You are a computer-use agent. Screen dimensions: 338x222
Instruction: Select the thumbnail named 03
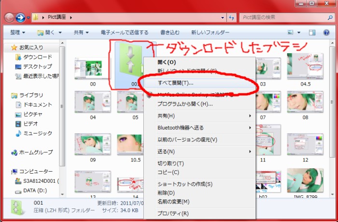tap(268, 68)
